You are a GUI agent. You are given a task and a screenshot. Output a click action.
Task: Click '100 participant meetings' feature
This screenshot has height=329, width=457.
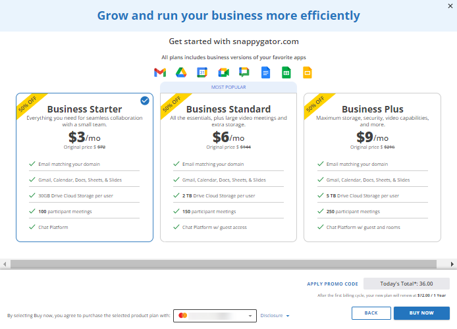tap(65, 211)
